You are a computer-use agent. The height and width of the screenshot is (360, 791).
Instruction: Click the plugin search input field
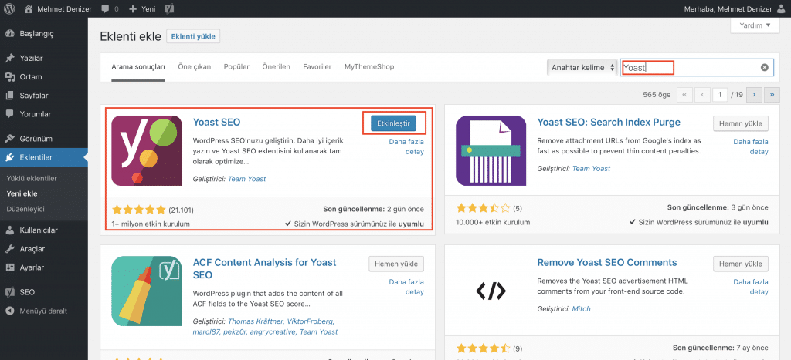point(696,67)
